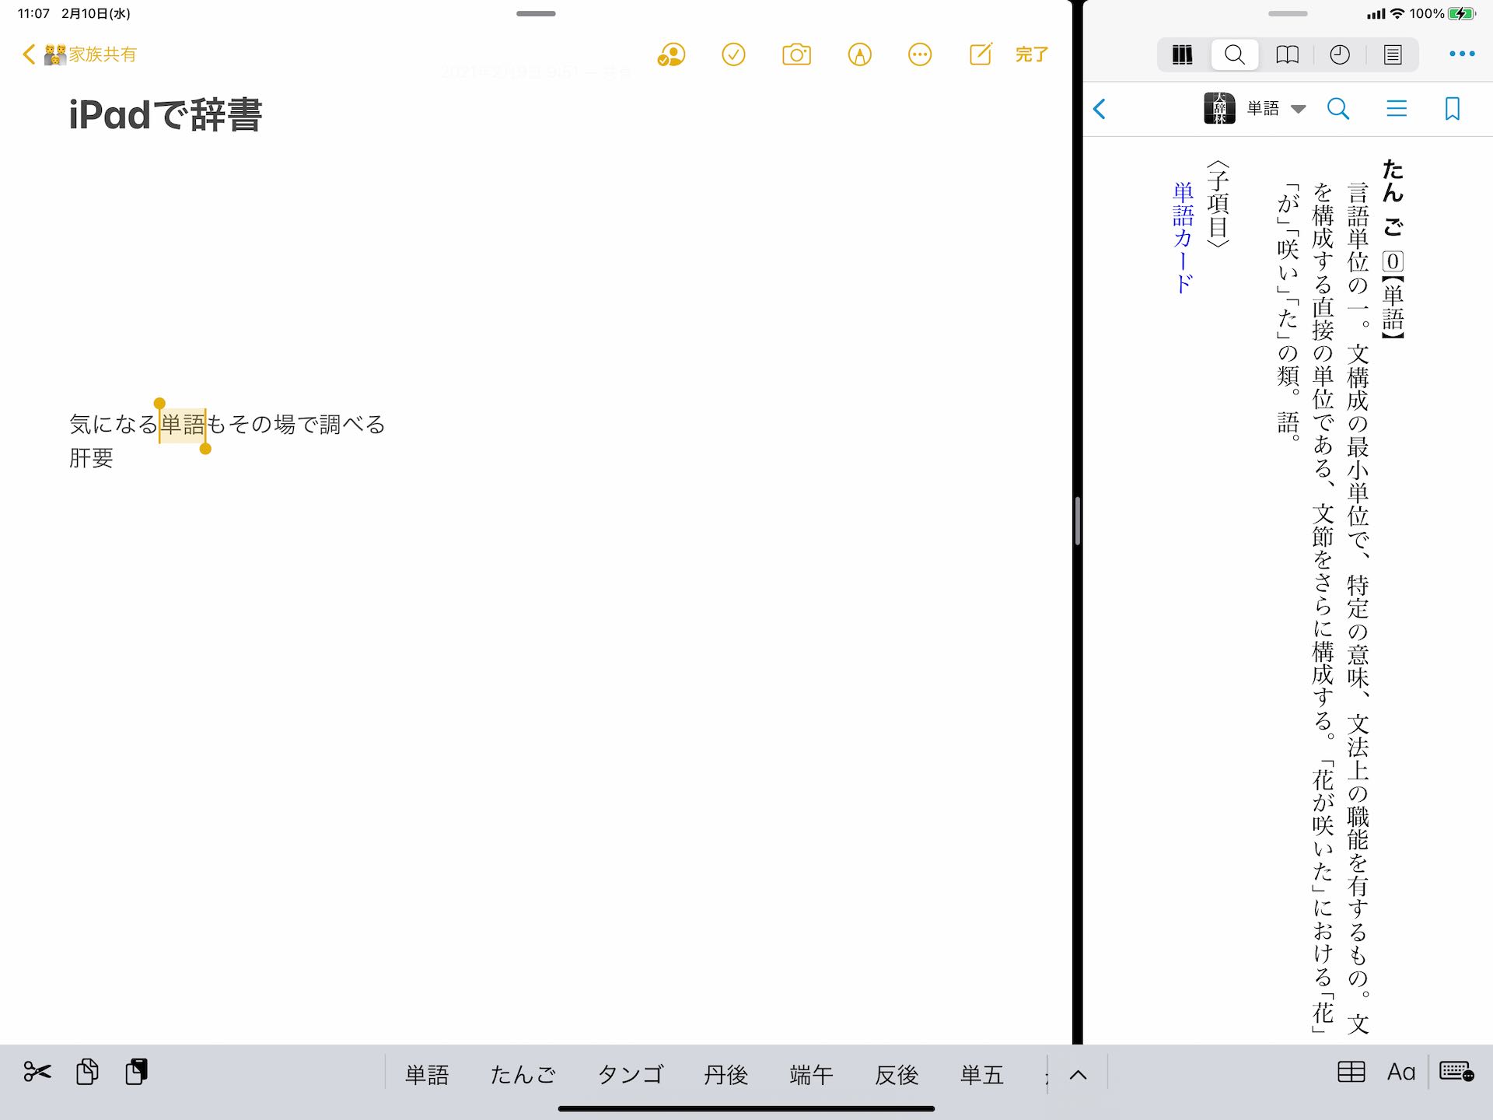Expand the 単語 dropdown arrow
Viewport: 1493px width, 1120px height.
coord(1298,109)
